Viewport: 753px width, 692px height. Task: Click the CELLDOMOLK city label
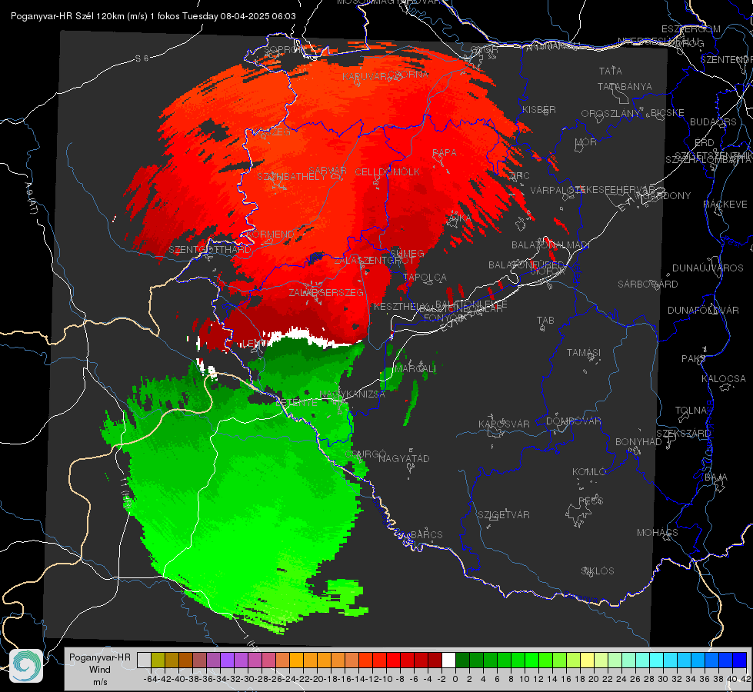(388, 171)
